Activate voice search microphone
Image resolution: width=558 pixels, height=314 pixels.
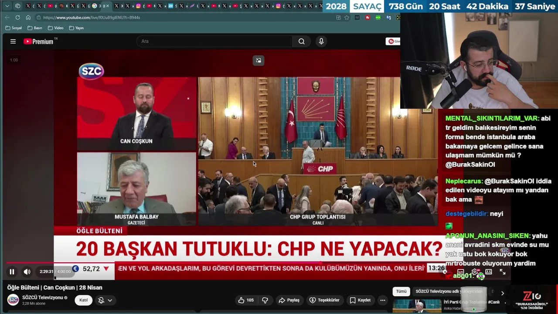pos(321,41)
